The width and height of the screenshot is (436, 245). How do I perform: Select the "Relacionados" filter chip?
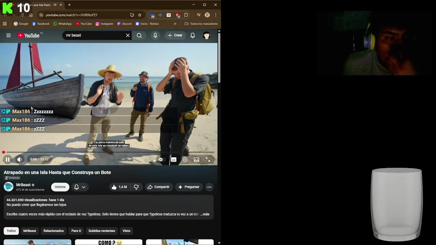pos(53,231)
